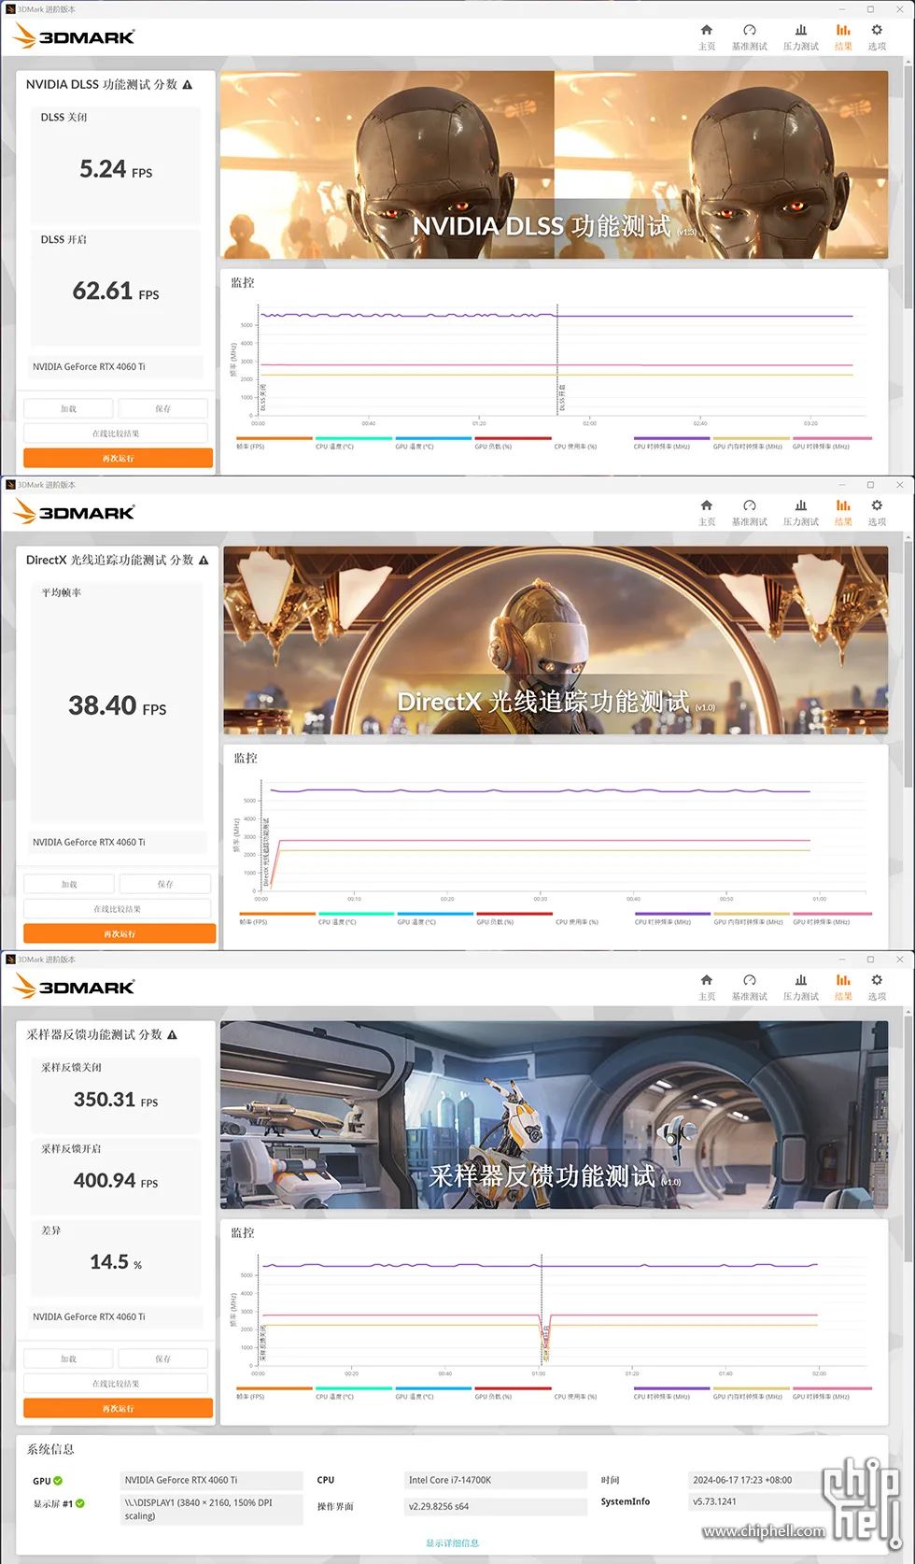The image size is (915, 1564).
Task: Click green check icon next to 显示屏 #1
Action: [80, 1503]
